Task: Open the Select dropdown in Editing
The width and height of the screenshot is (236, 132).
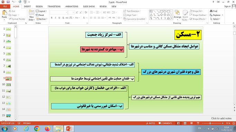Action: click(x=215, y=19)
